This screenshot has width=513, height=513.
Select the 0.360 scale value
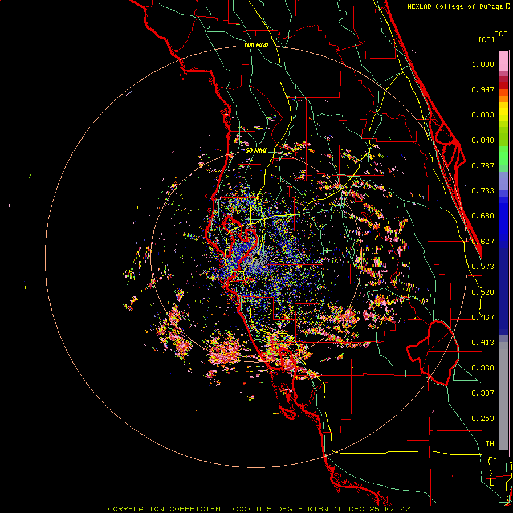(x=483, y=368)
